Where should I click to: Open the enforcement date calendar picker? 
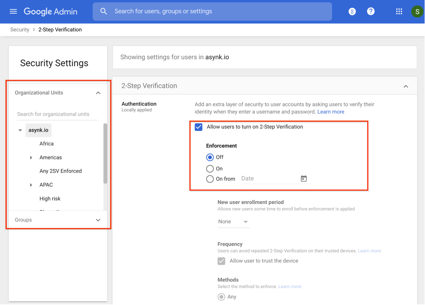(x=304, y=179)
